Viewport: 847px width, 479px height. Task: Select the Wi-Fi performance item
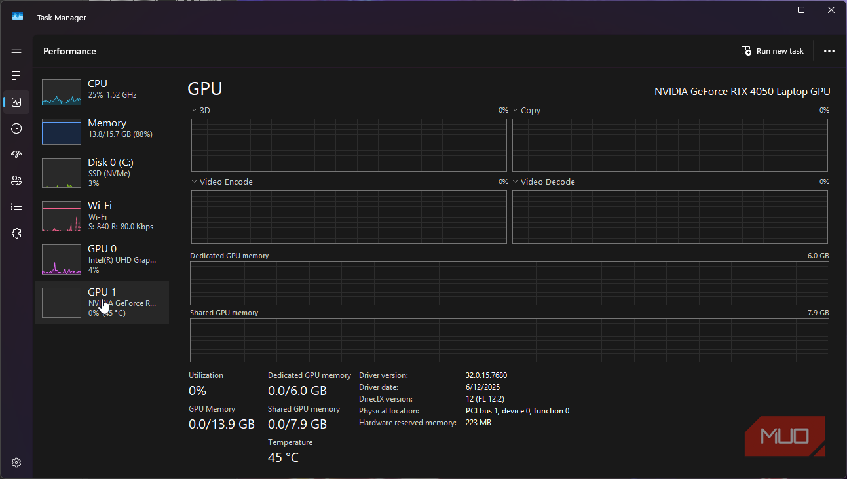pyautogui.click(x=102, y=216)
